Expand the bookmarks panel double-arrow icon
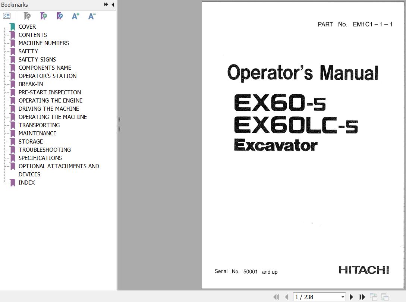The image size is (406, 302). coord(106,4)
